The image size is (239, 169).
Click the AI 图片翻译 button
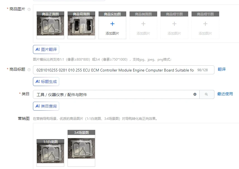(46, 49)
